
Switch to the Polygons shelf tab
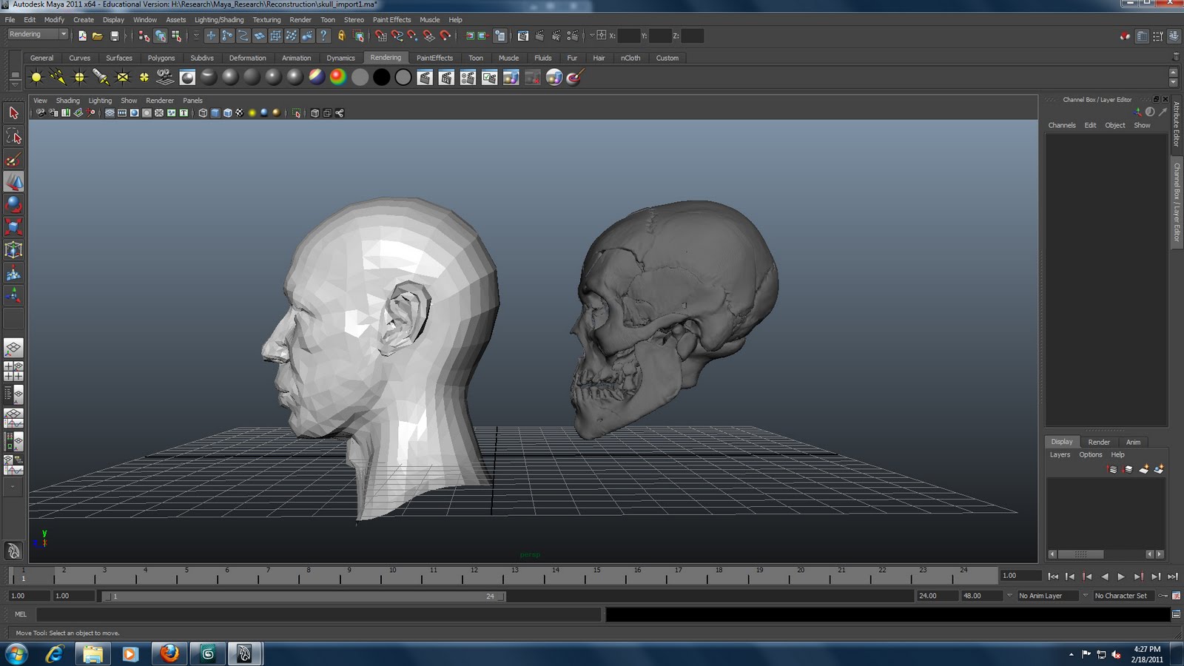pos(161,58)
